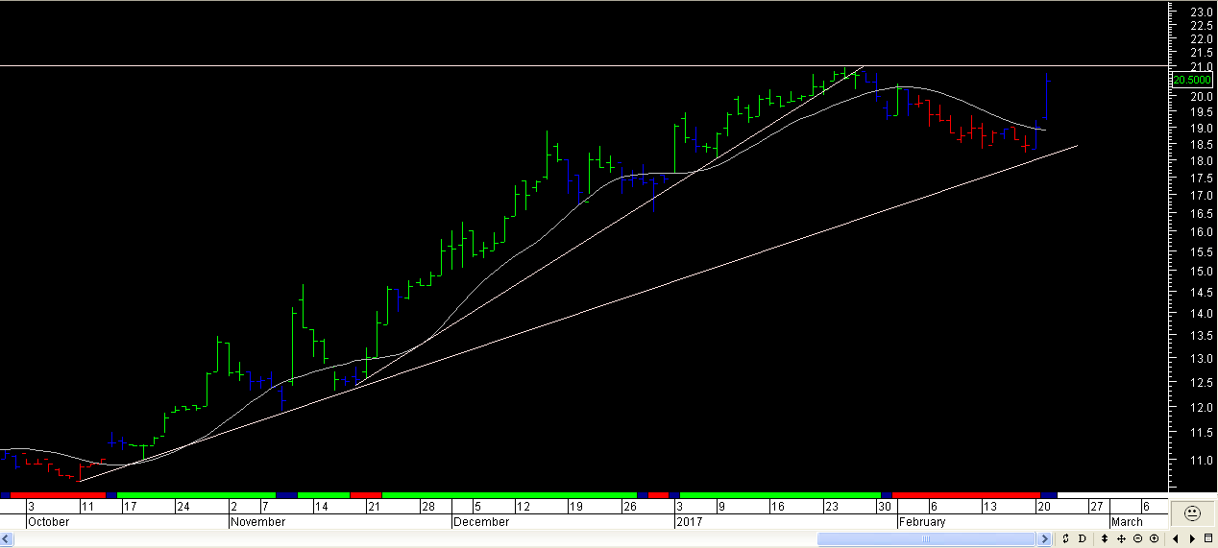Viewport: 1218px width, 548px height.
Task: Click the 17.0 price axis label
Action: pos(1200,195)
